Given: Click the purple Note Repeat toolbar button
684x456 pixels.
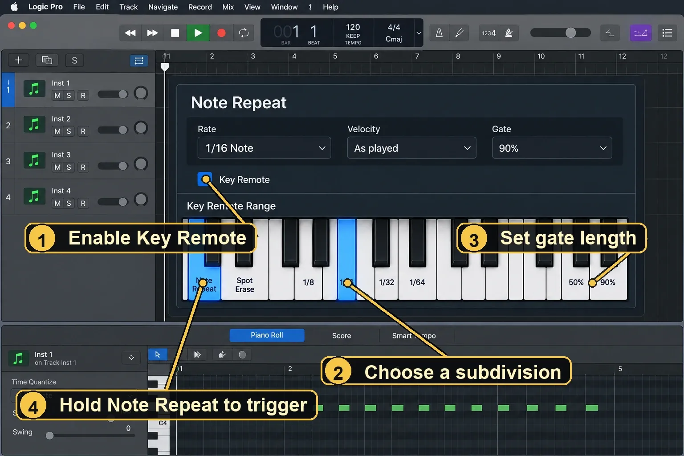Looking at the screenshot, I should tap(641, 33).
